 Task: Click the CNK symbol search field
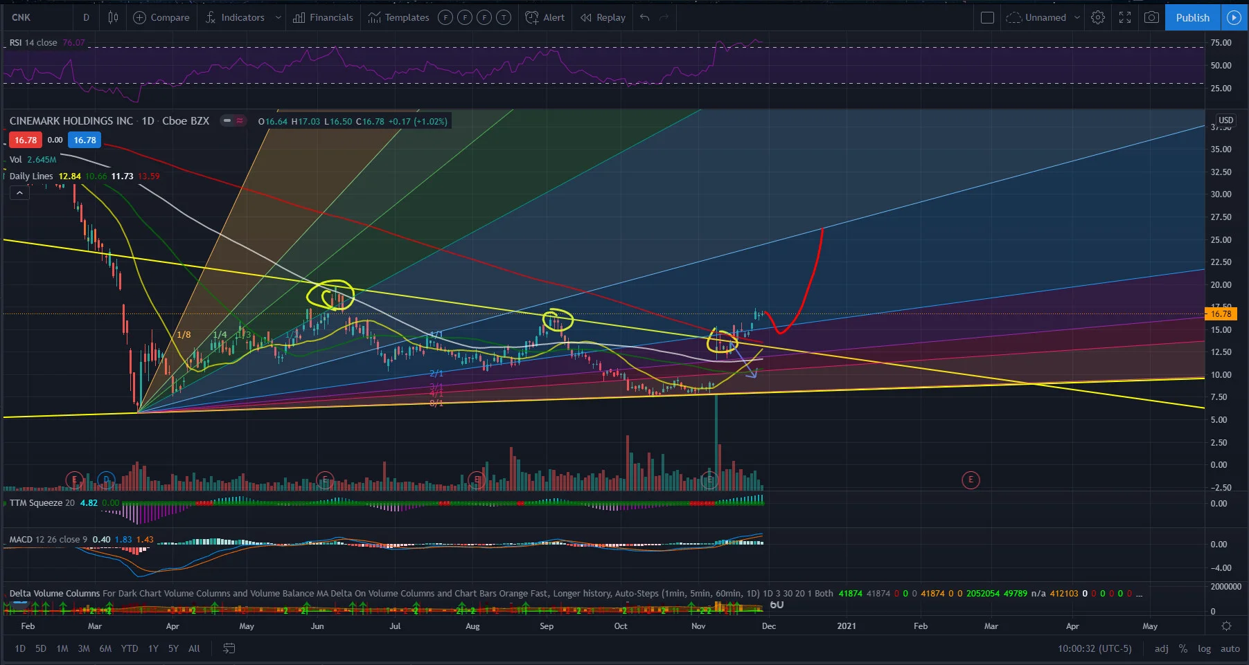(36, 17)
